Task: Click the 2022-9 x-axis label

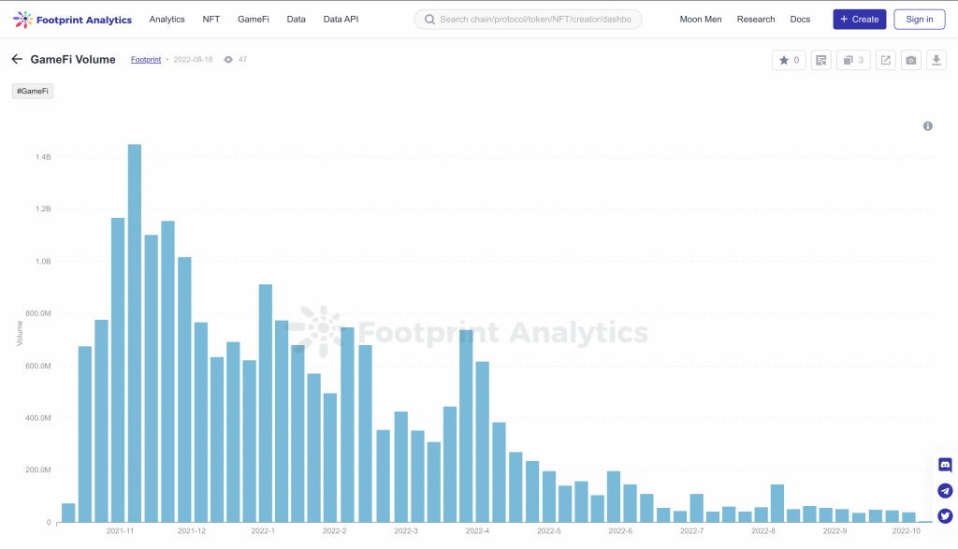Action: [835, 530]
